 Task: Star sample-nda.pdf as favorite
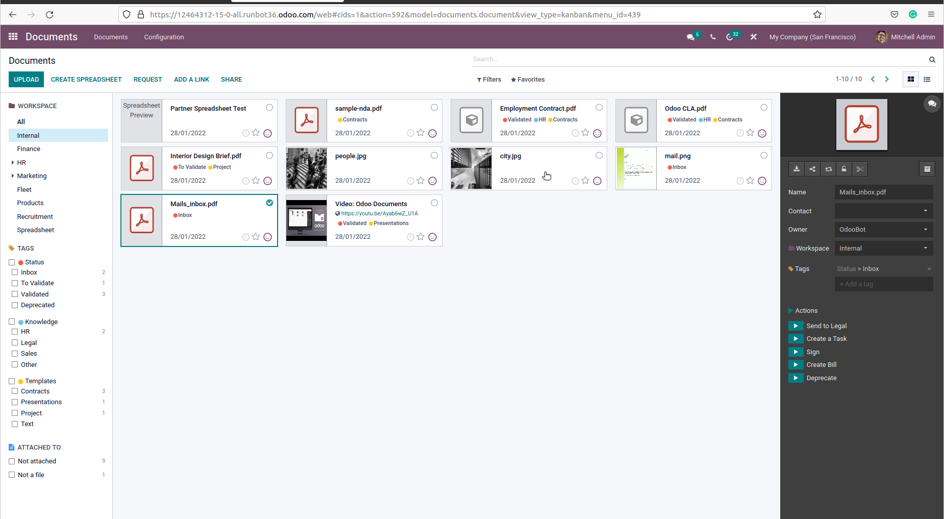(420, 133)
